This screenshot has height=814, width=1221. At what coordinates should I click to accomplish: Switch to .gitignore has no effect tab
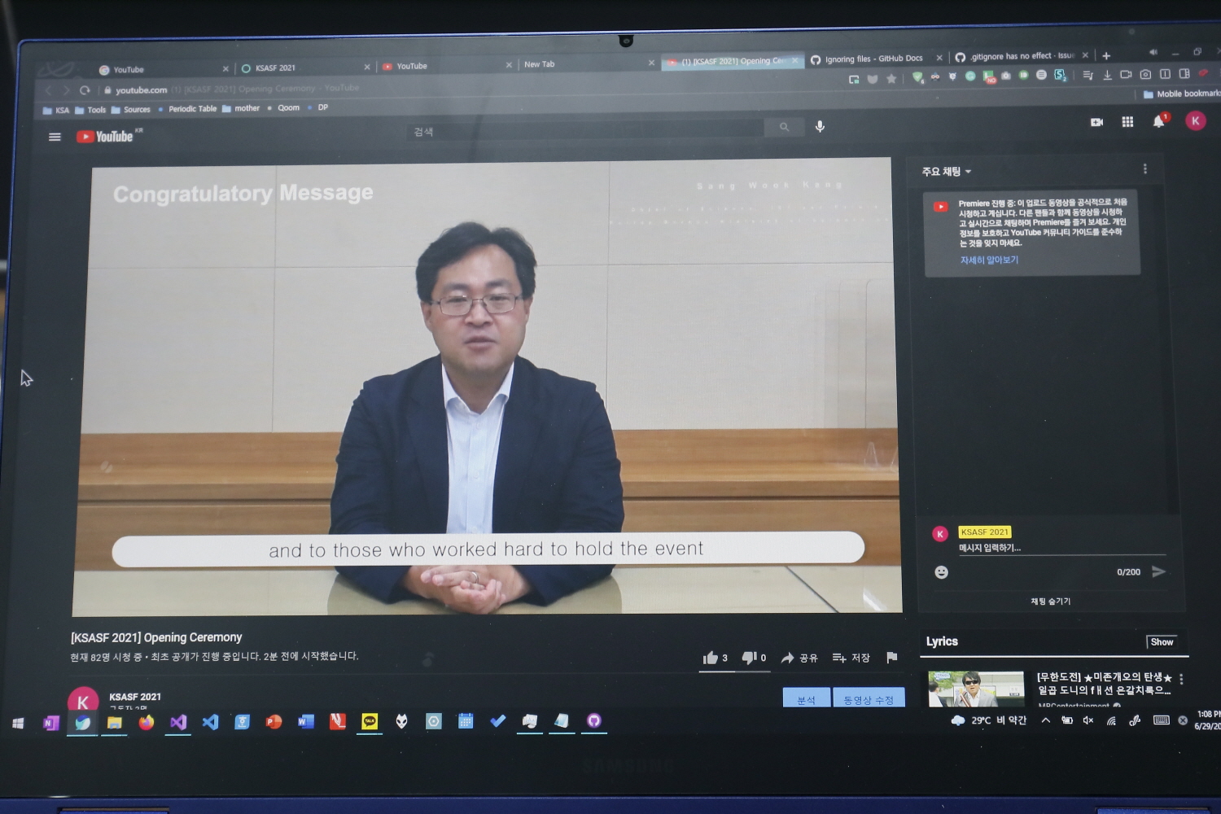(x=1021, y=56)
